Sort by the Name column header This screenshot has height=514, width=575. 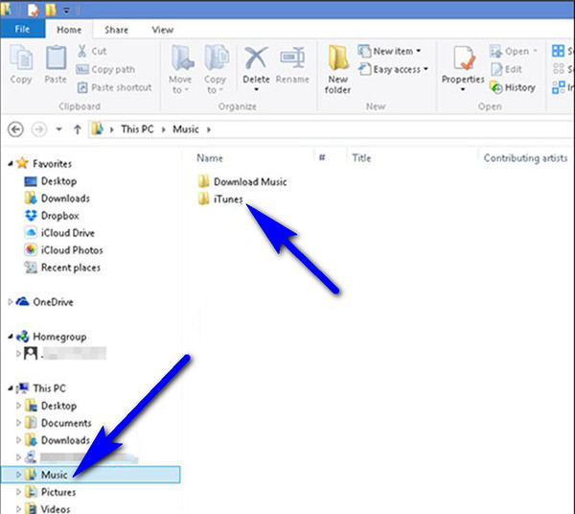coord(210,158)
